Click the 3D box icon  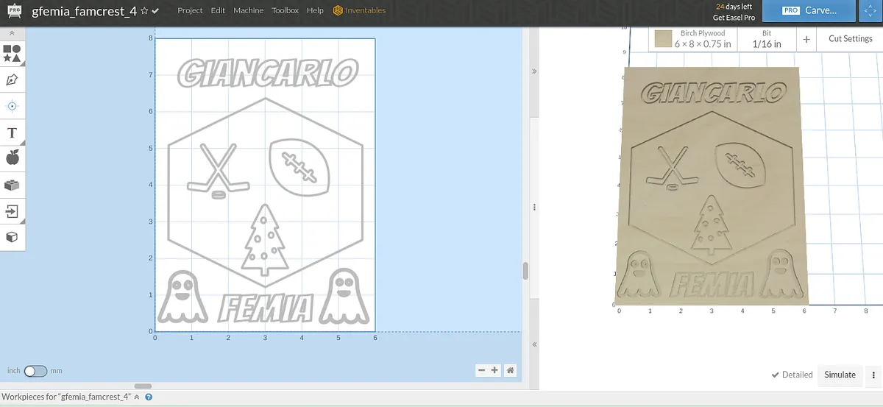click(12, 237)
